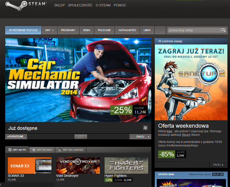Open the SONAR X3 thumbnail
Image resolution: width=230 pixels, height=187 pixels.
(30, 165)
